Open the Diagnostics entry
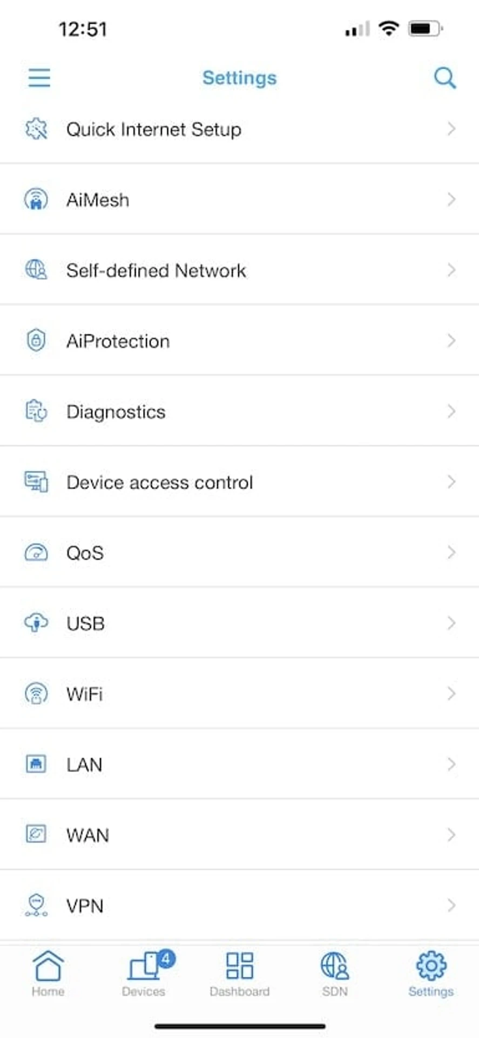The width and height of the screenshot is (479, 1038). tap(239, 411)
